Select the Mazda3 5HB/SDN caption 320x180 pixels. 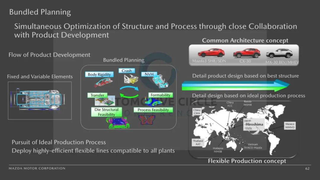209,61
